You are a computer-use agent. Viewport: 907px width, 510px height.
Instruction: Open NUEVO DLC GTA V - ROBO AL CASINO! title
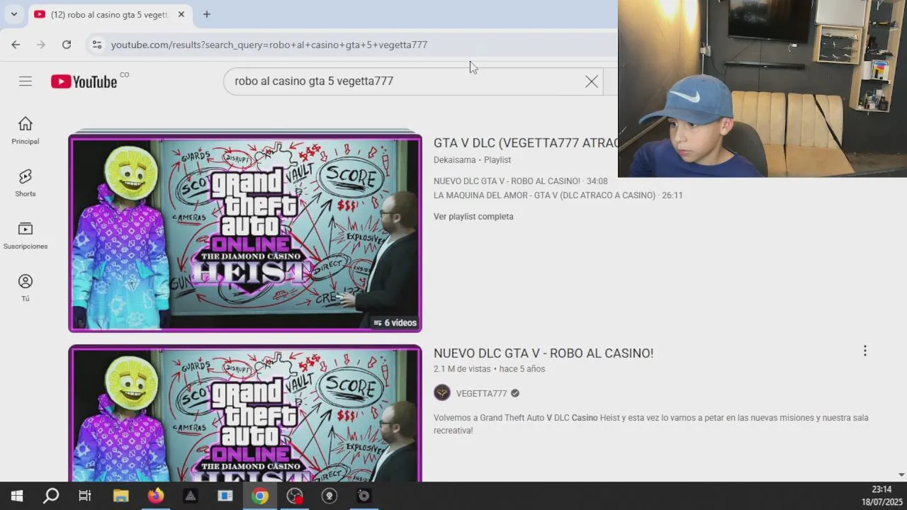pyautogui.click(x=543, y=353)
